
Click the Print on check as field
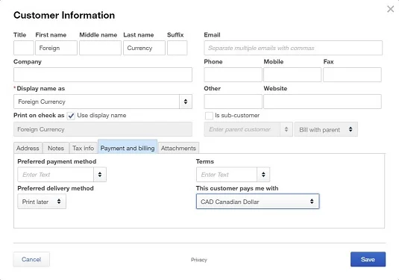coord(103,129)
